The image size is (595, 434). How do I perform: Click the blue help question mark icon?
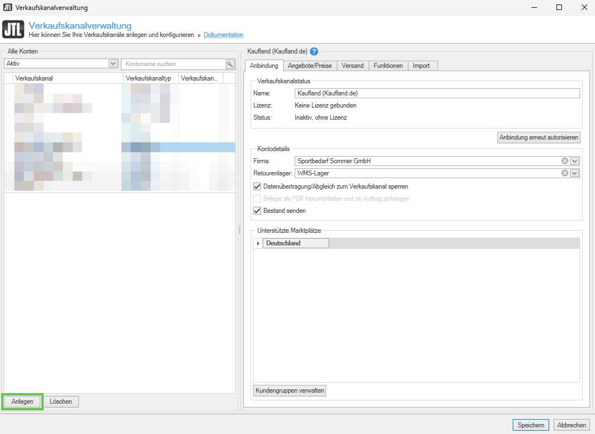point(314,52)
